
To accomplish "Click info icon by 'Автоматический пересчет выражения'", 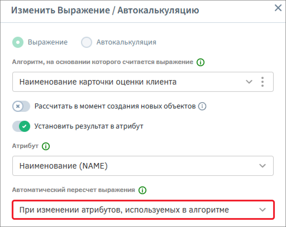I will (142, 190).
